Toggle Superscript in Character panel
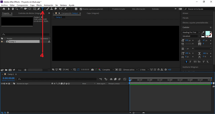215x114 pixels. coord(204,62)
